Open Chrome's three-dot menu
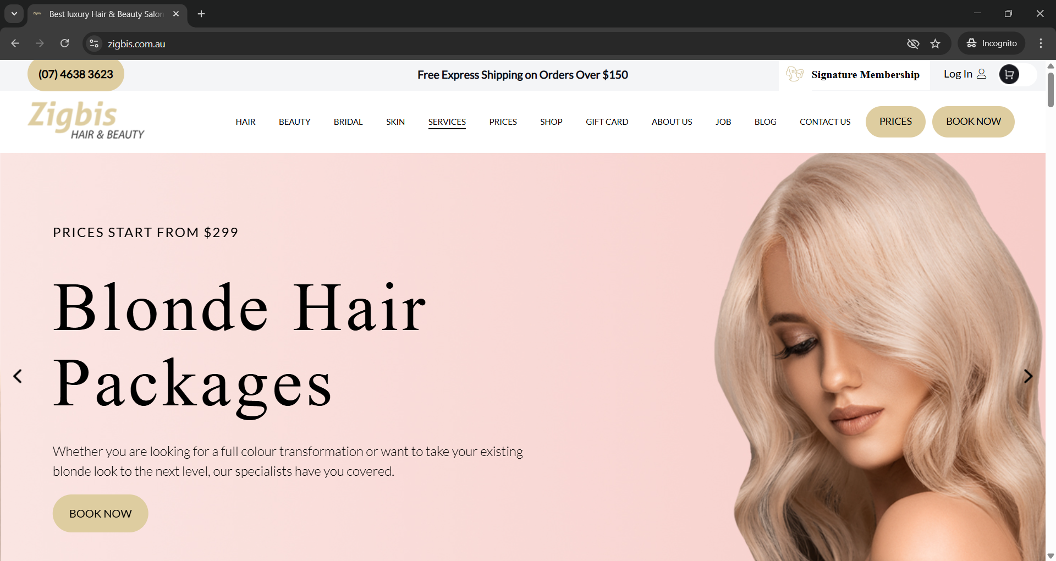 1041,43
